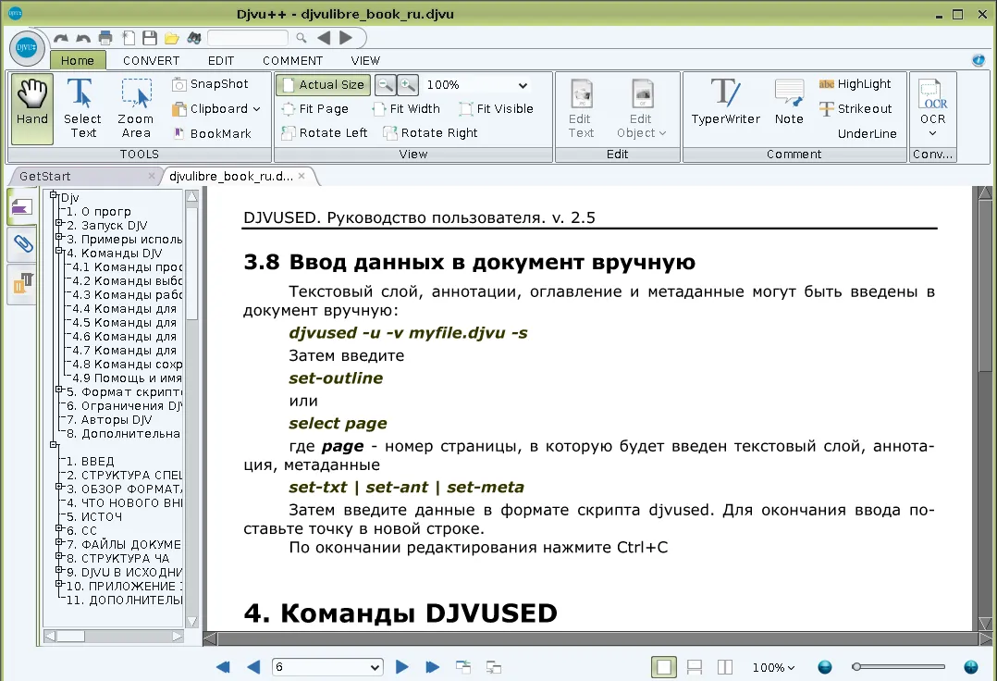Switch to the CONVERT ribbon tab
This screenshot has height=681, width=997.
pyautogui.click(x=151, y=61)
